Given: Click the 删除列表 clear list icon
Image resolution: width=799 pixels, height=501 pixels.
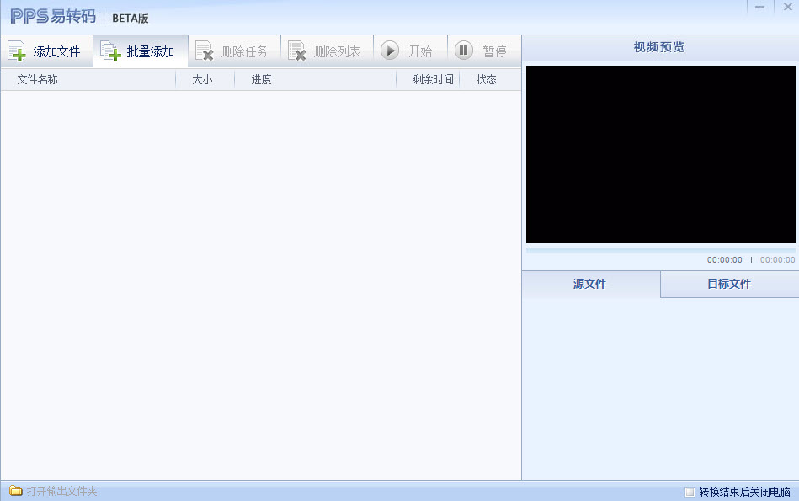Looking at the screenshot, I should point(296,50).
